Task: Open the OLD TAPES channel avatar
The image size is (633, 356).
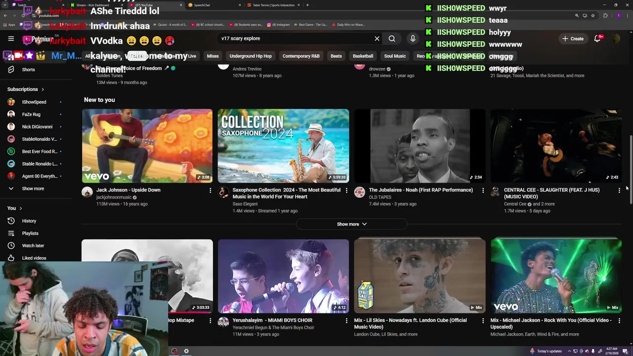Action: pyautogui.click(x=360, y=192)
